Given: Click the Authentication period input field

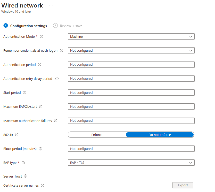Looking at the screenshot, I should pos(131,65).
